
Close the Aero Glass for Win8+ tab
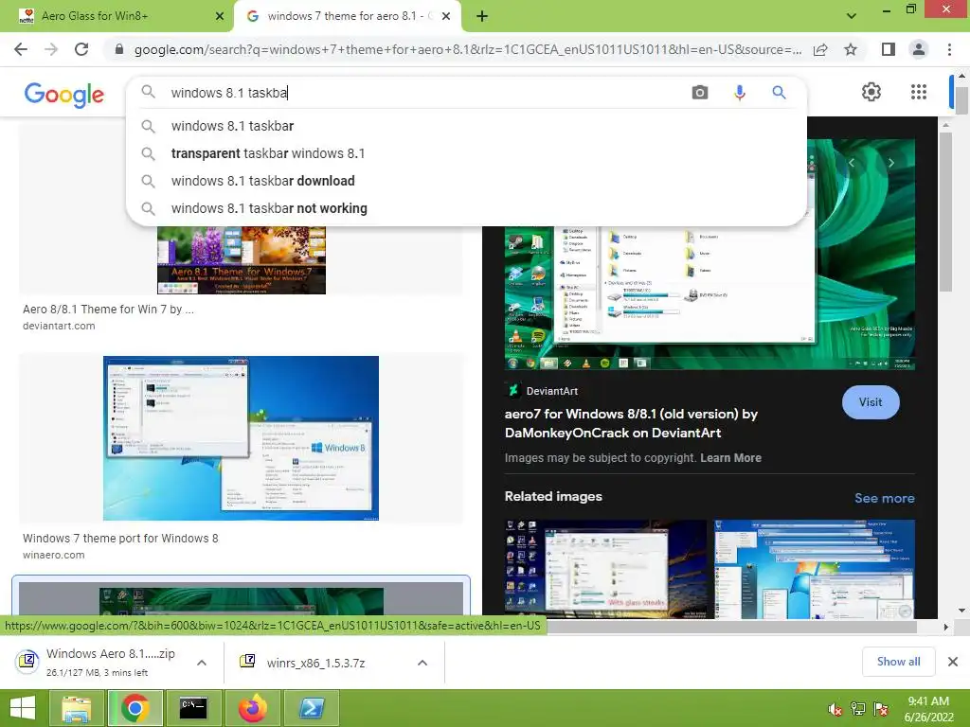pos(219,16)
